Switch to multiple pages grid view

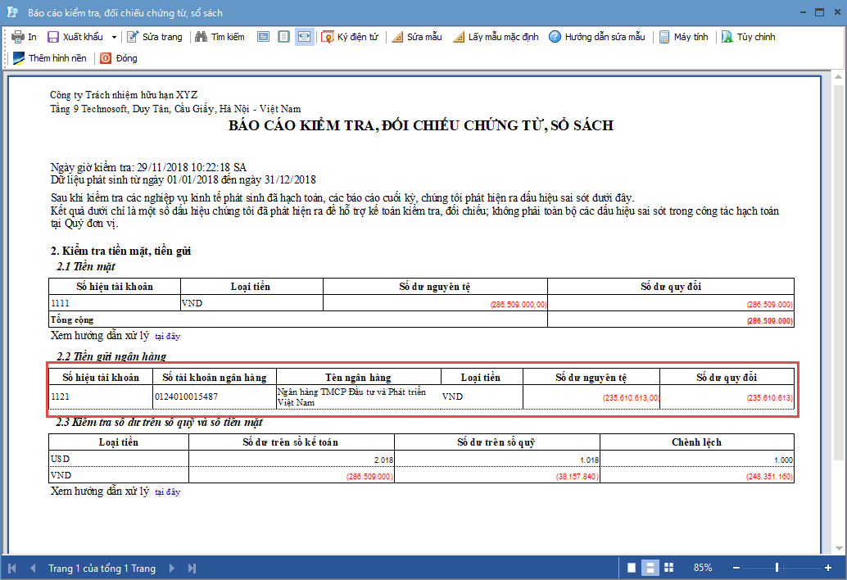pos(668,568)
